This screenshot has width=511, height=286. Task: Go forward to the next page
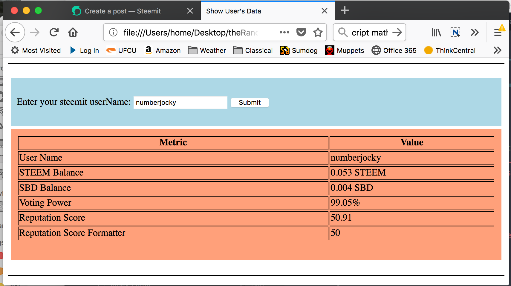pyautogui.click(x=35, y=32)
